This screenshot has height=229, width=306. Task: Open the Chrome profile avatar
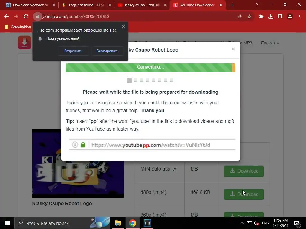(x=290, y=17)
